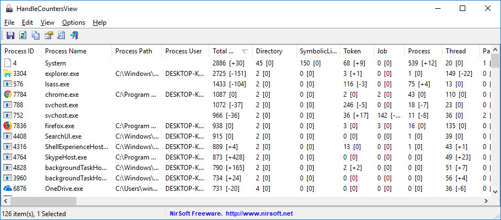Image resolution: width=501 pixels, height=220 pixels.
Task: Click the Find magnifier icon
Action: point(61,36)
